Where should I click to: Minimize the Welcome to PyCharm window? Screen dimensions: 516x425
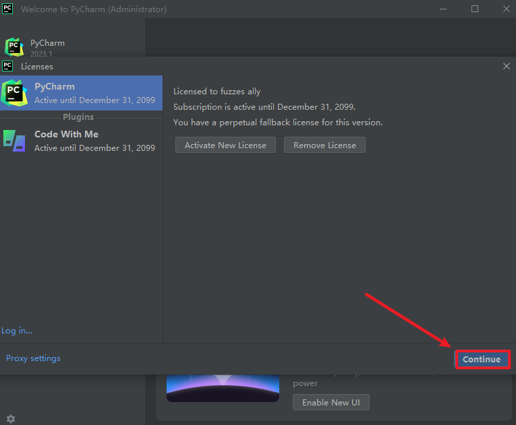point(443,9)
